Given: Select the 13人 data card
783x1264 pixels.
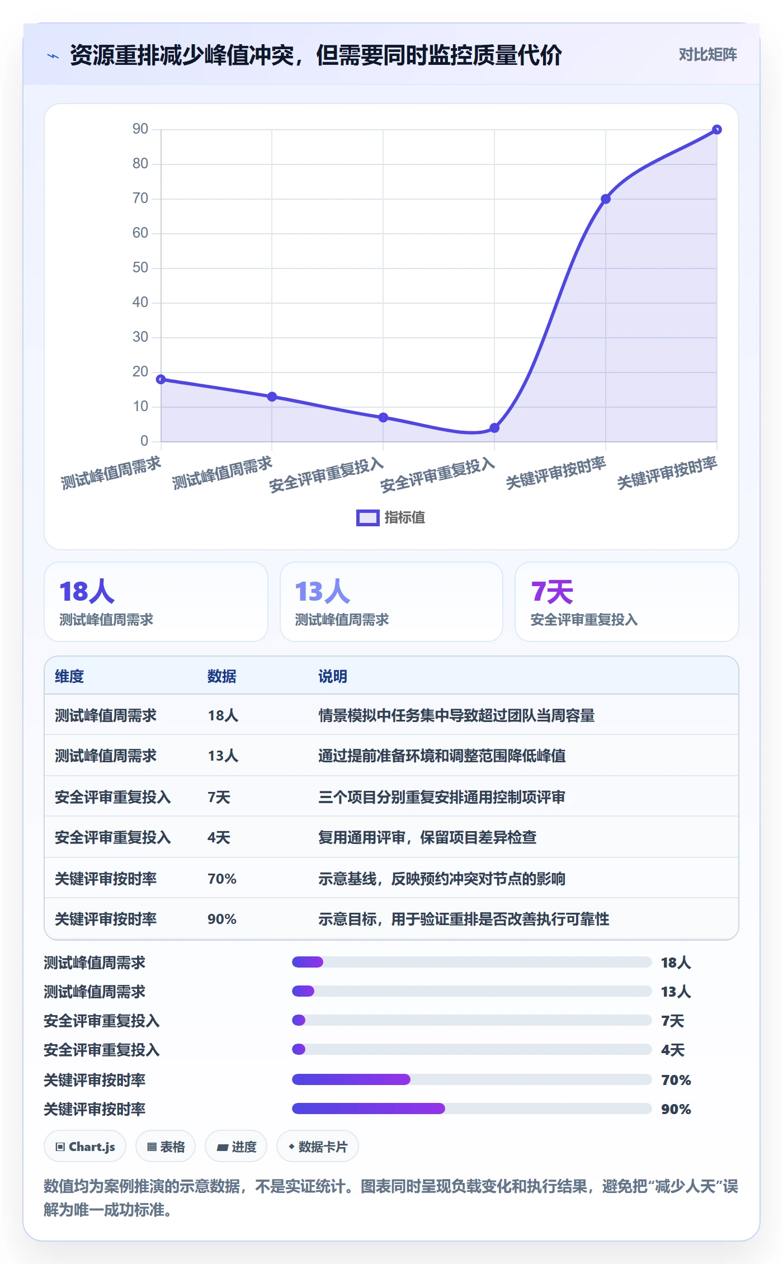Looking at the screenshot, I should point(391,602).
